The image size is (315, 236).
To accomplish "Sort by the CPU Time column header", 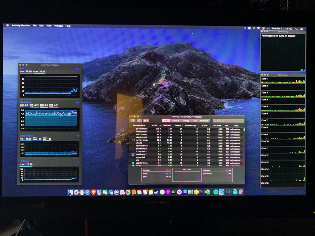I will coord(167,126).
